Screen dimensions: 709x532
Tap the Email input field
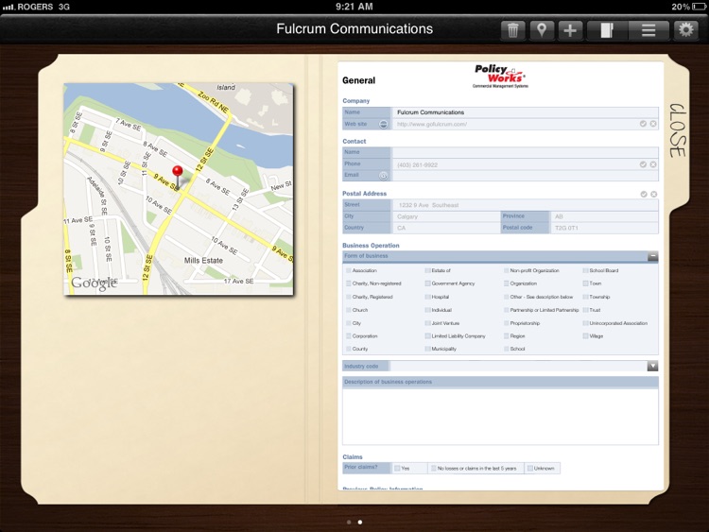pos(525,176)
